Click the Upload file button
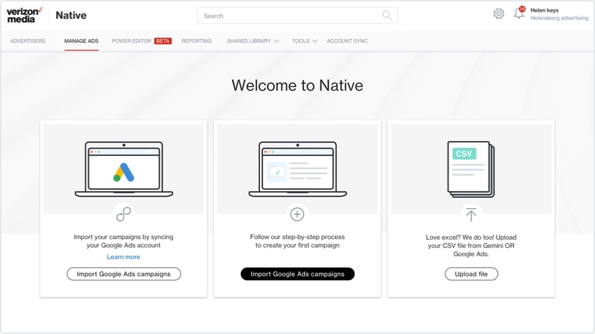This screenshot has height=334, width=595. tap(471, 274)
